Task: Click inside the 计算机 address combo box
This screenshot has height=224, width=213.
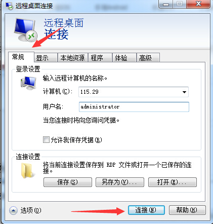Action: (x=134, y=92)
